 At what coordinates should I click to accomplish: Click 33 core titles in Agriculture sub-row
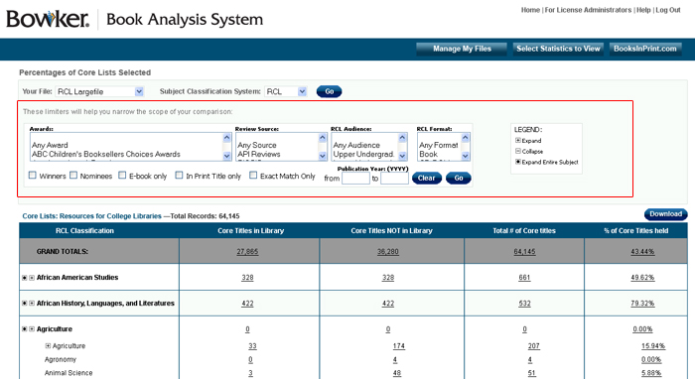coord(252,346)
